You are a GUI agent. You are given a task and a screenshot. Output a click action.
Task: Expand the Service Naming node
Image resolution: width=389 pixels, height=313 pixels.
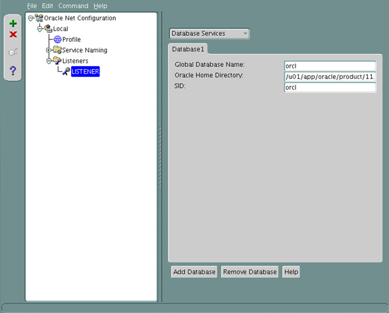coord(49,50)
